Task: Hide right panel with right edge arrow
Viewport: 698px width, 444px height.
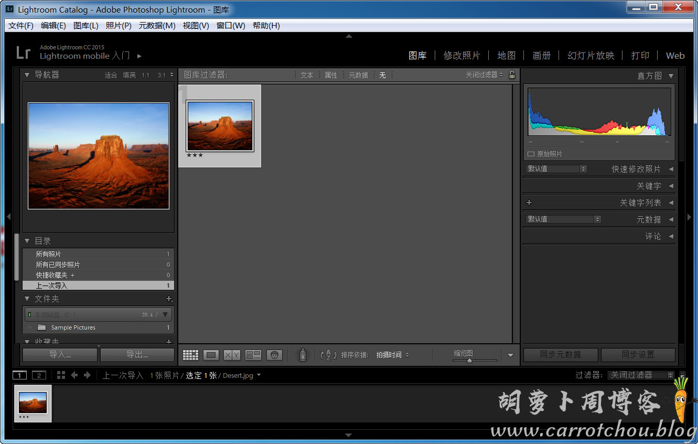Action: (689, 216)
